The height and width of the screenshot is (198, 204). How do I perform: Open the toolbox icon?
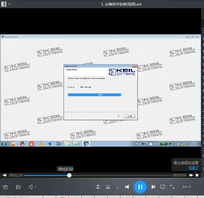click(x=5, y=187)
